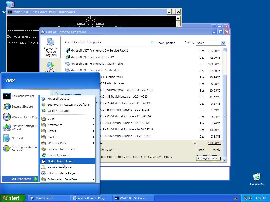270x202 pixels.
Task: Select Microsoft .NET Framework 3.5 SP1 entry
Action: point(144,57)
